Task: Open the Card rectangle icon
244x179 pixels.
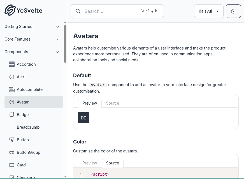Action: click(x=12, y=165)
